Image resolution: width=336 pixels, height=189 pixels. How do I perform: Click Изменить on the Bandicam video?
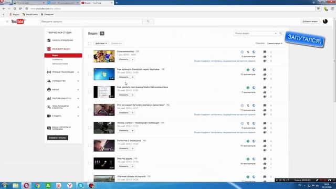coord(124,77)
